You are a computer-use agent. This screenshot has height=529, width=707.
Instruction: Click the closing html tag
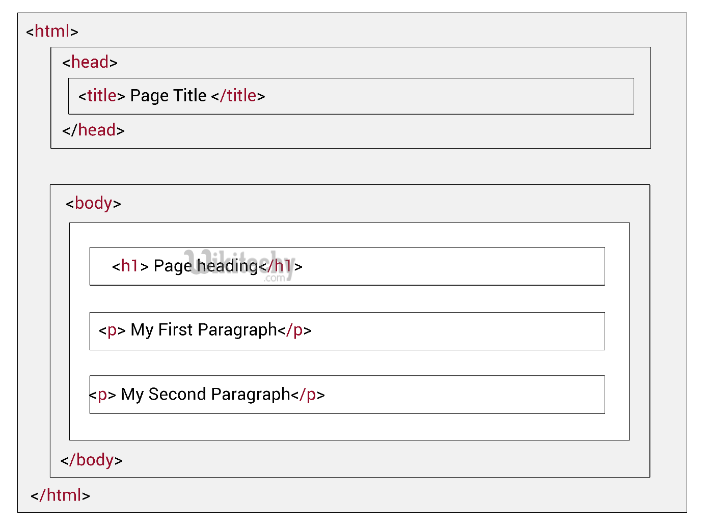(60, 495)
